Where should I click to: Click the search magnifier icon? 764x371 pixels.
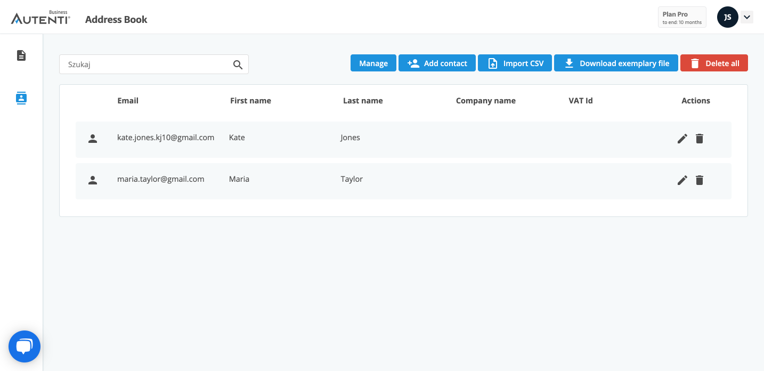pos(238,64)
